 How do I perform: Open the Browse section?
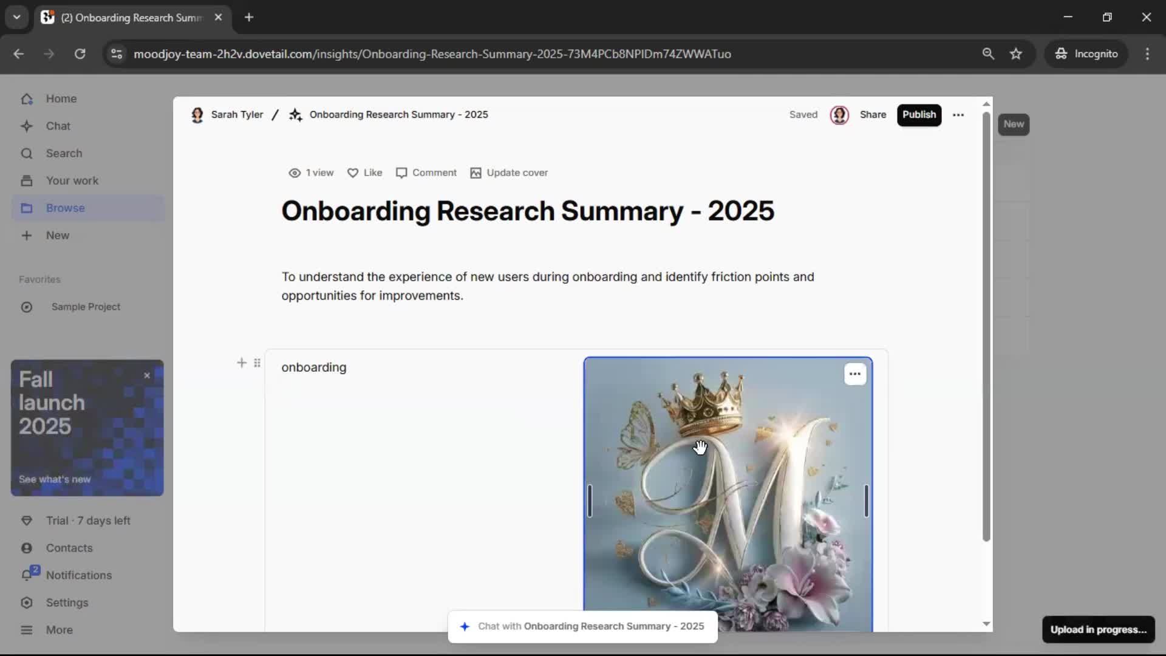pyautogui.click(x=65, y=208)
